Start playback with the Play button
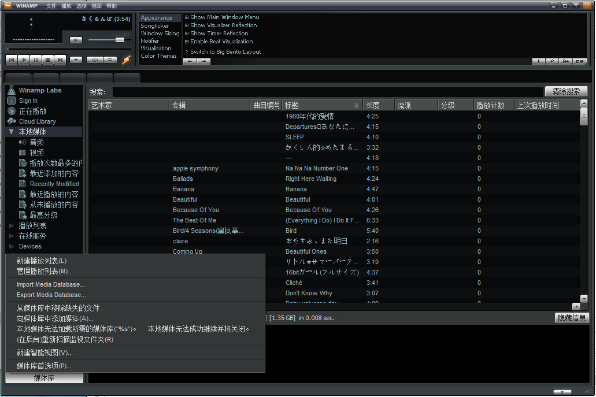 (x=24, y=60)
